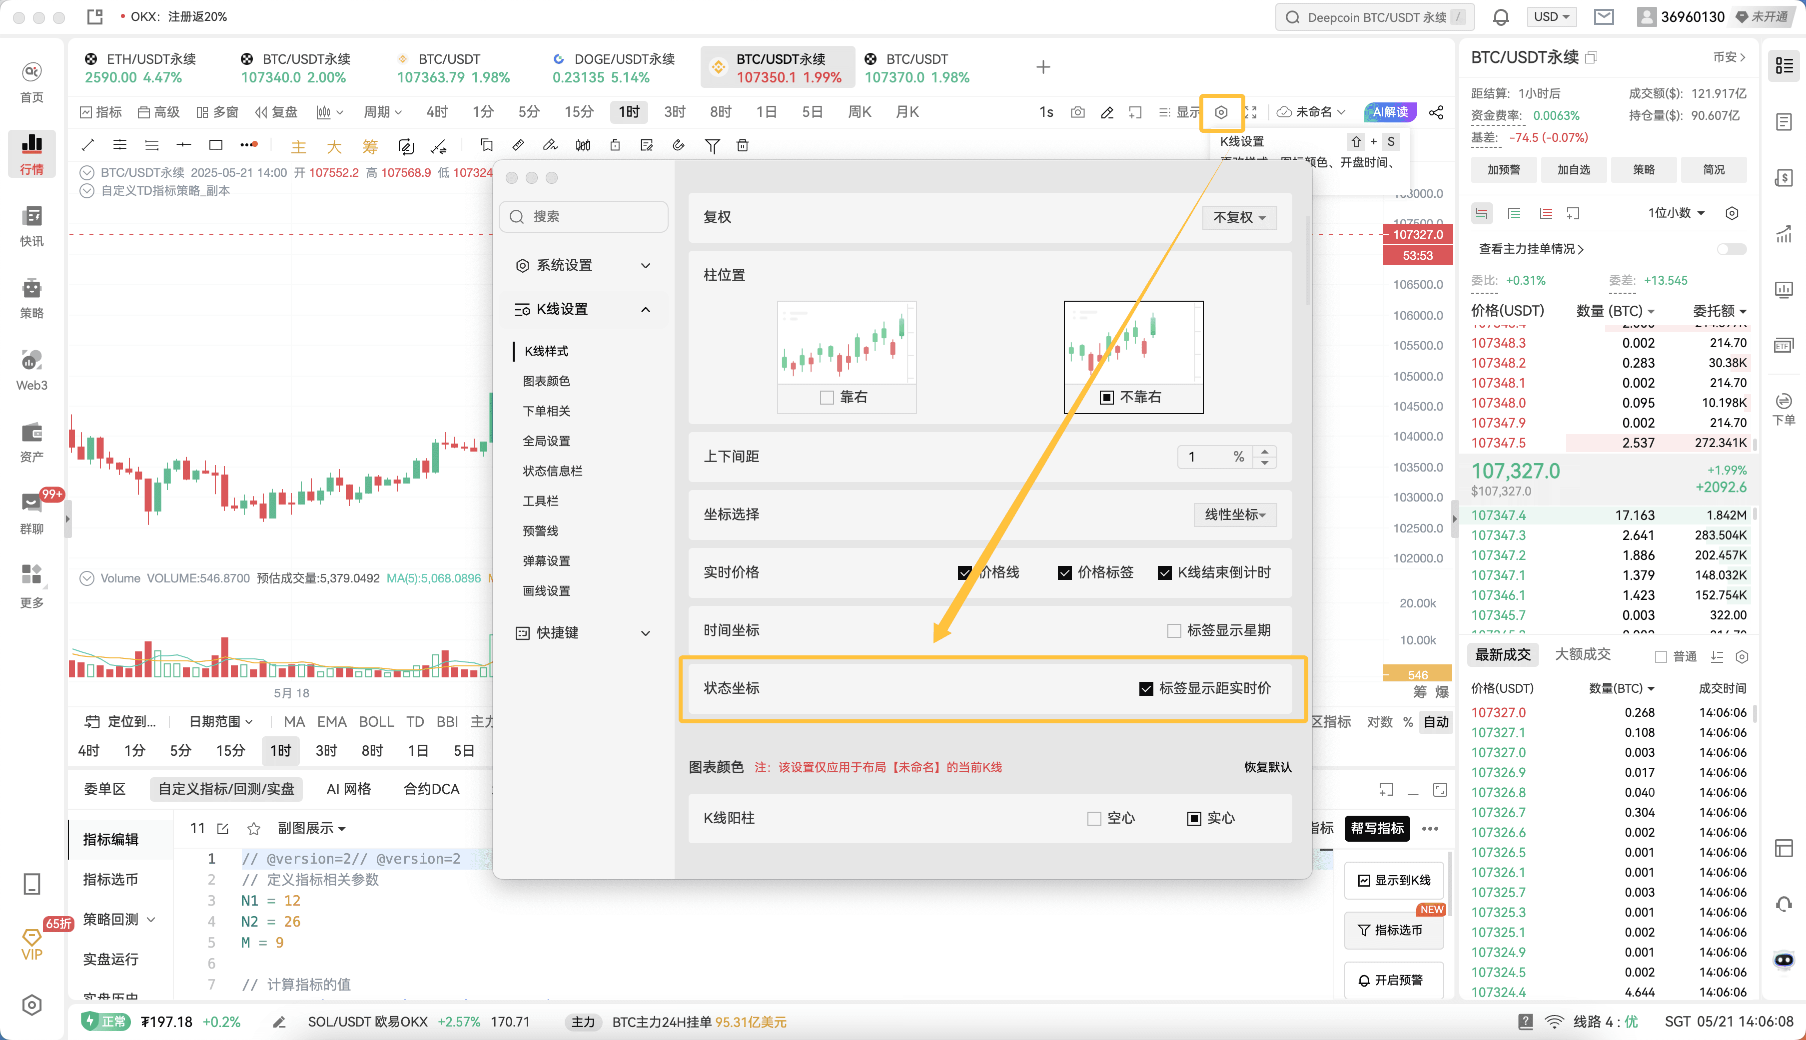The height and width of the screenshot is (1040, 1806).
Task: Click the K线设置 gear icon in toolbar
Action: (x=1222, y=112)
